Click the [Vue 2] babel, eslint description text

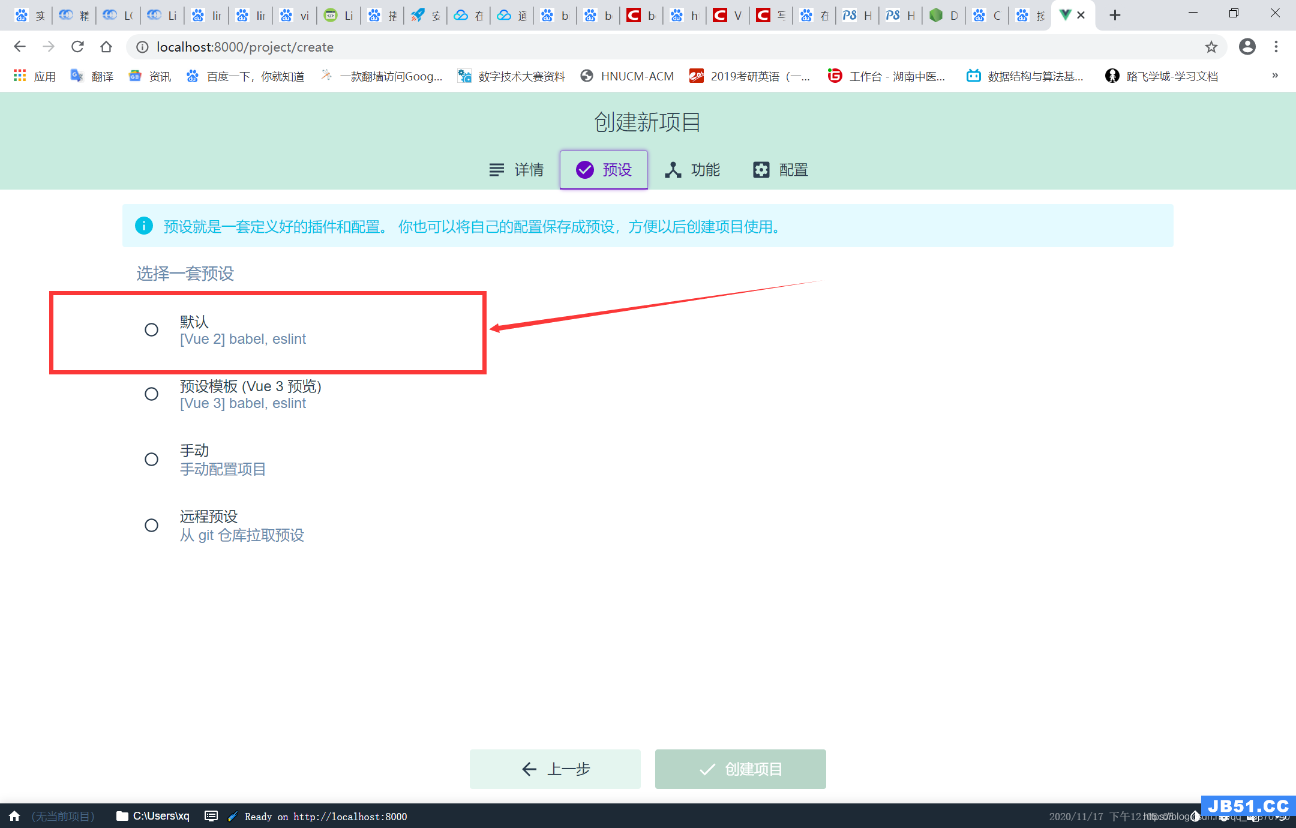click(243, 339)
